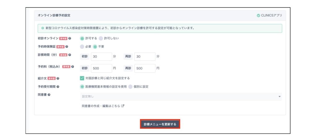Image resolution: width=317 pixels, height=139 pixels.
Task: Click help icon beside 診察時間（分）
Action: 70,55
